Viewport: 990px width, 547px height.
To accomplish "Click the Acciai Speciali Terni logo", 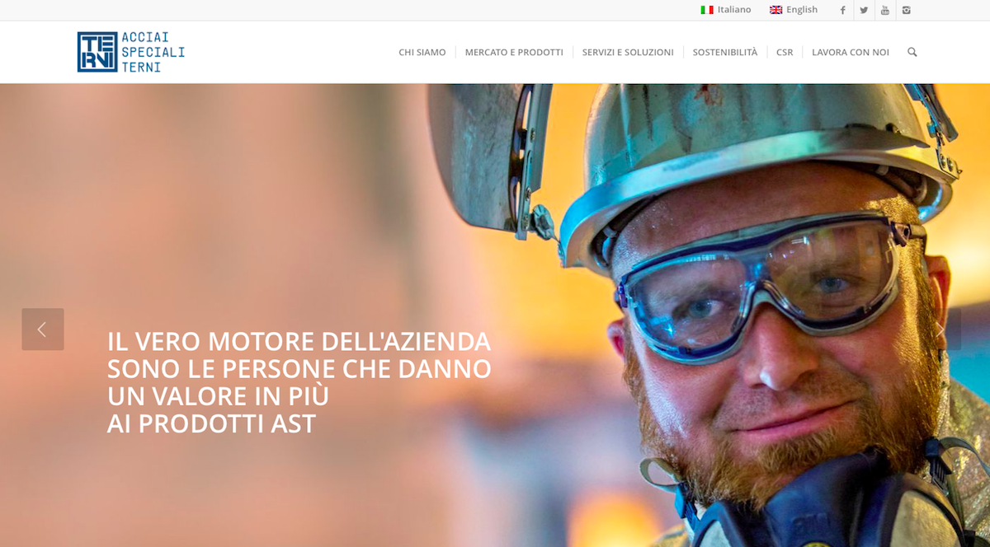I will tap(131, 52).
